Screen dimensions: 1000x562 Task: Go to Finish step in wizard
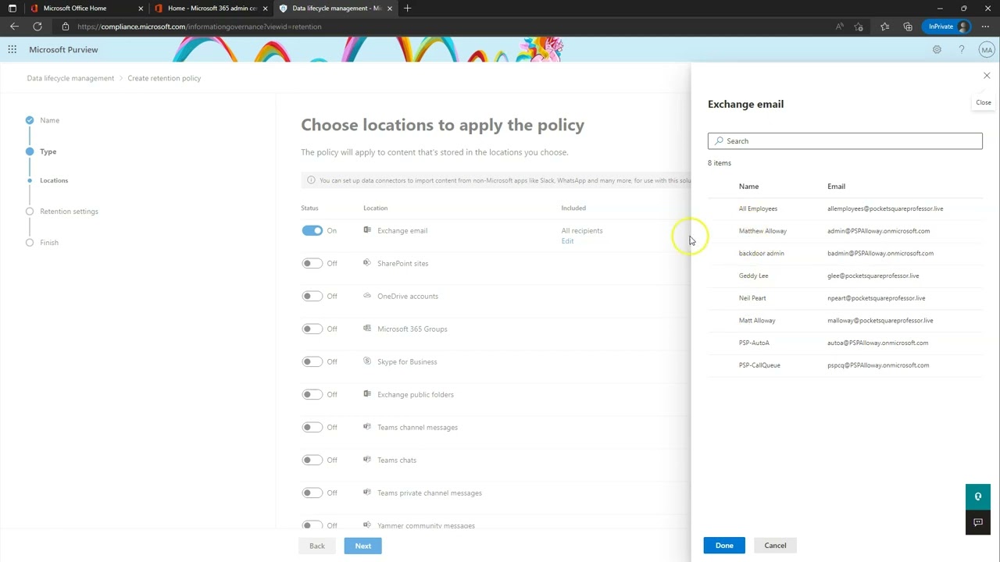49,243
